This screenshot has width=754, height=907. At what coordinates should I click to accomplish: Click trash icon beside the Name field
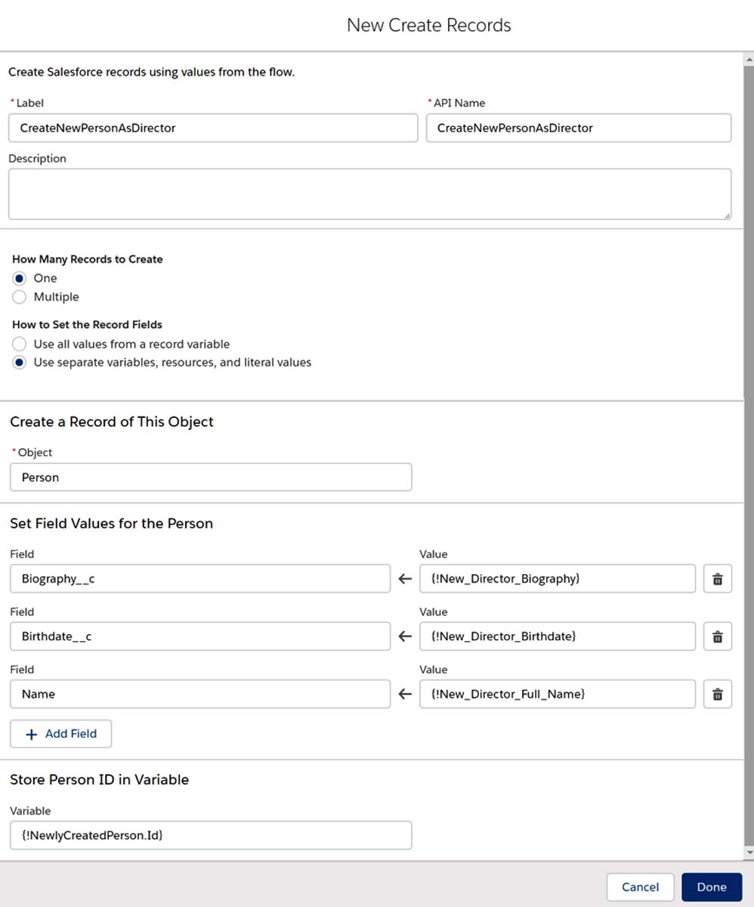(717, 694)
